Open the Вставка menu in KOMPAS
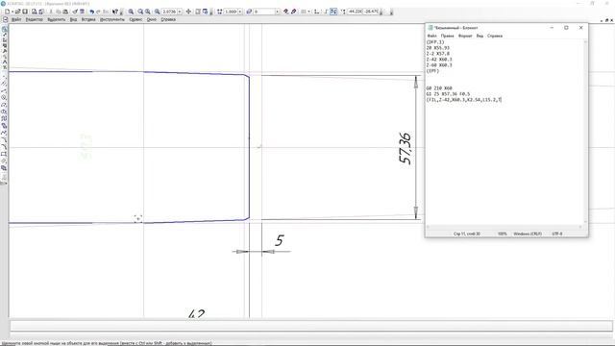Screen dimensions: 615x346 (x=88, y=19)
